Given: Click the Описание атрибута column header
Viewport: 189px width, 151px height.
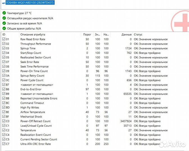Looking at the screenshot, I should point(33,34).
